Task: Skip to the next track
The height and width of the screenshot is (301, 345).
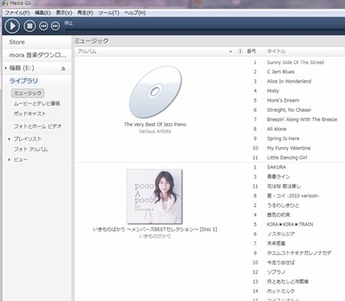Action: [55, 26]
